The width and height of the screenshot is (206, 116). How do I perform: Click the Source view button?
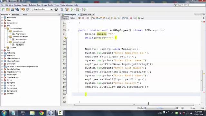tap(65, 18)
